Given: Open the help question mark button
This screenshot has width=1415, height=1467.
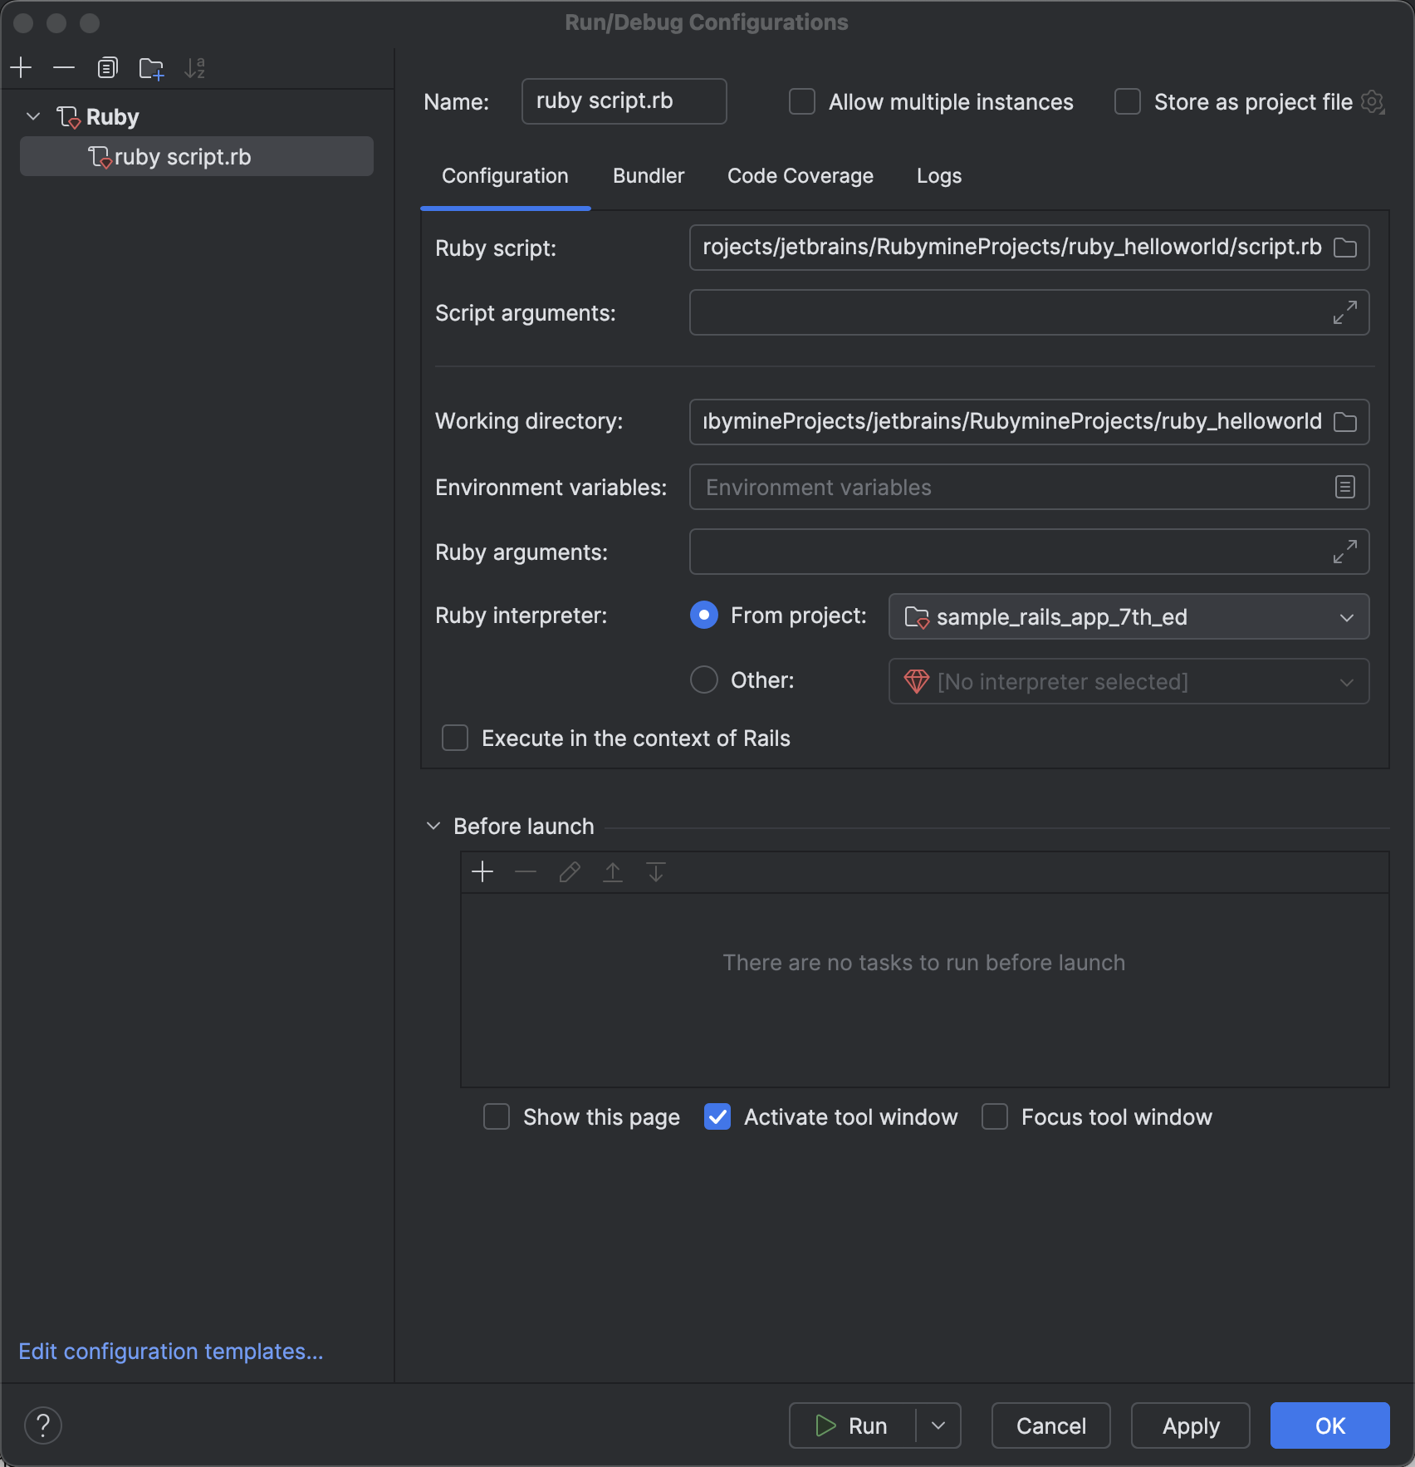Looking at the screenshot, I should tap(43, 1425).
